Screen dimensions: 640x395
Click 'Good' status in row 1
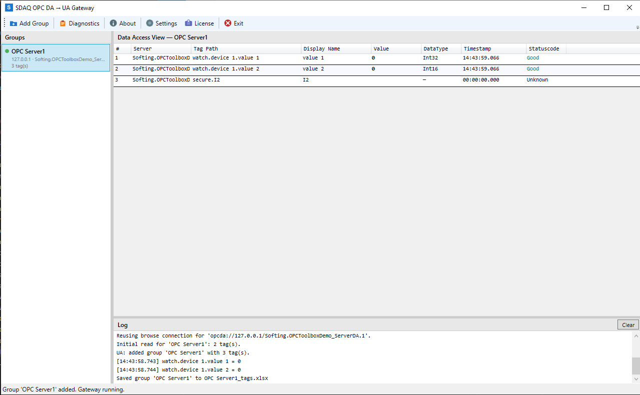point(533,58)
